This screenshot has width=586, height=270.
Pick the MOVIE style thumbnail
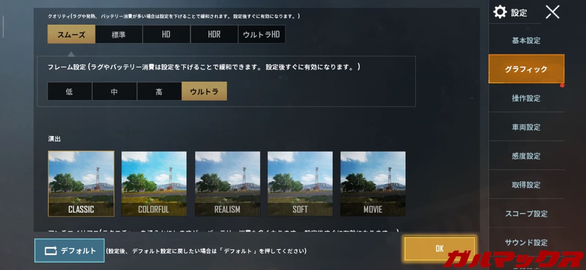[373, 184]
